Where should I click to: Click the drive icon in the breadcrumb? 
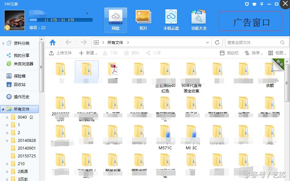pyautogui.click(x=96, y=43)
